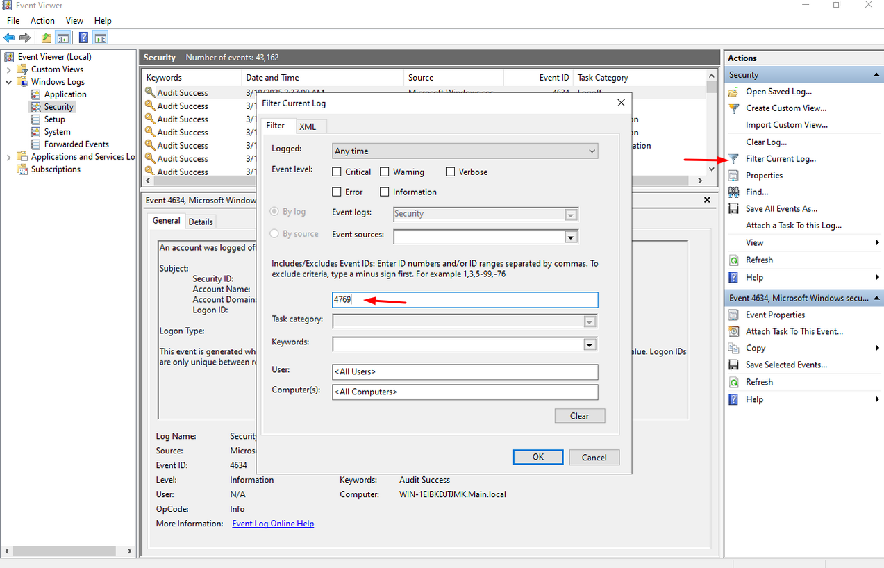The width and height of the screenshot is (884, 568).
Task: Click the Event Properties icon
Action: [733, 315]
